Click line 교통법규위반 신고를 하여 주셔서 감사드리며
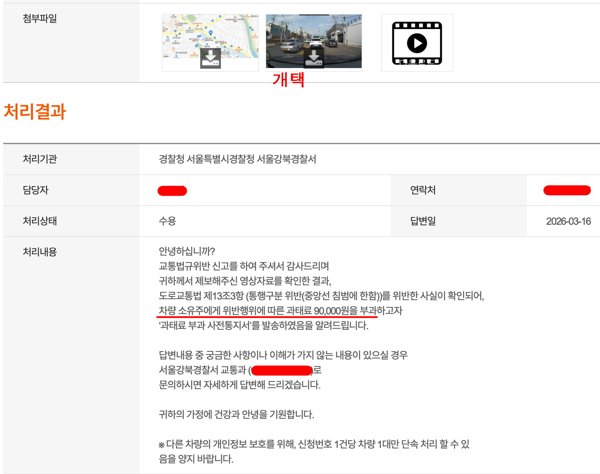Viewport: 600px width, 474px height. click(x=244, y=266)
